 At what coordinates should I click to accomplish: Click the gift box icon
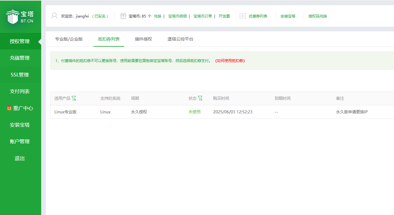[x=123, y=16]
